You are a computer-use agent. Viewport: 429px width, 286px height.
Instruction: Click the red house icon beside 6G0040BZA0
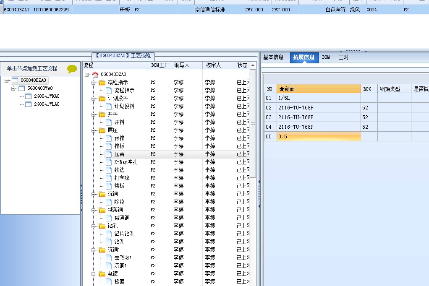[x=95, y=74]
